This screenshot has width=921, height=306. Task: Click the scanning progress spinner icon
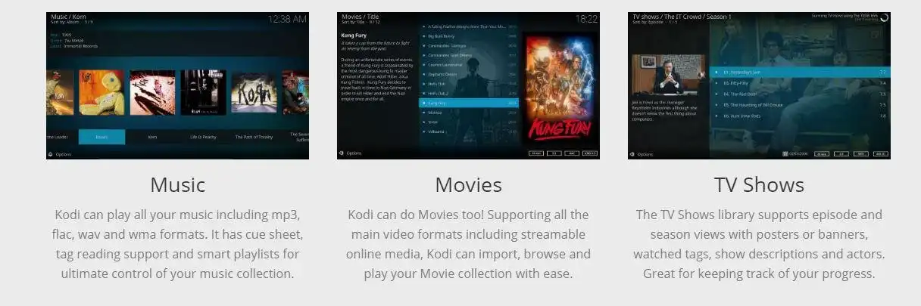point(883,17)
